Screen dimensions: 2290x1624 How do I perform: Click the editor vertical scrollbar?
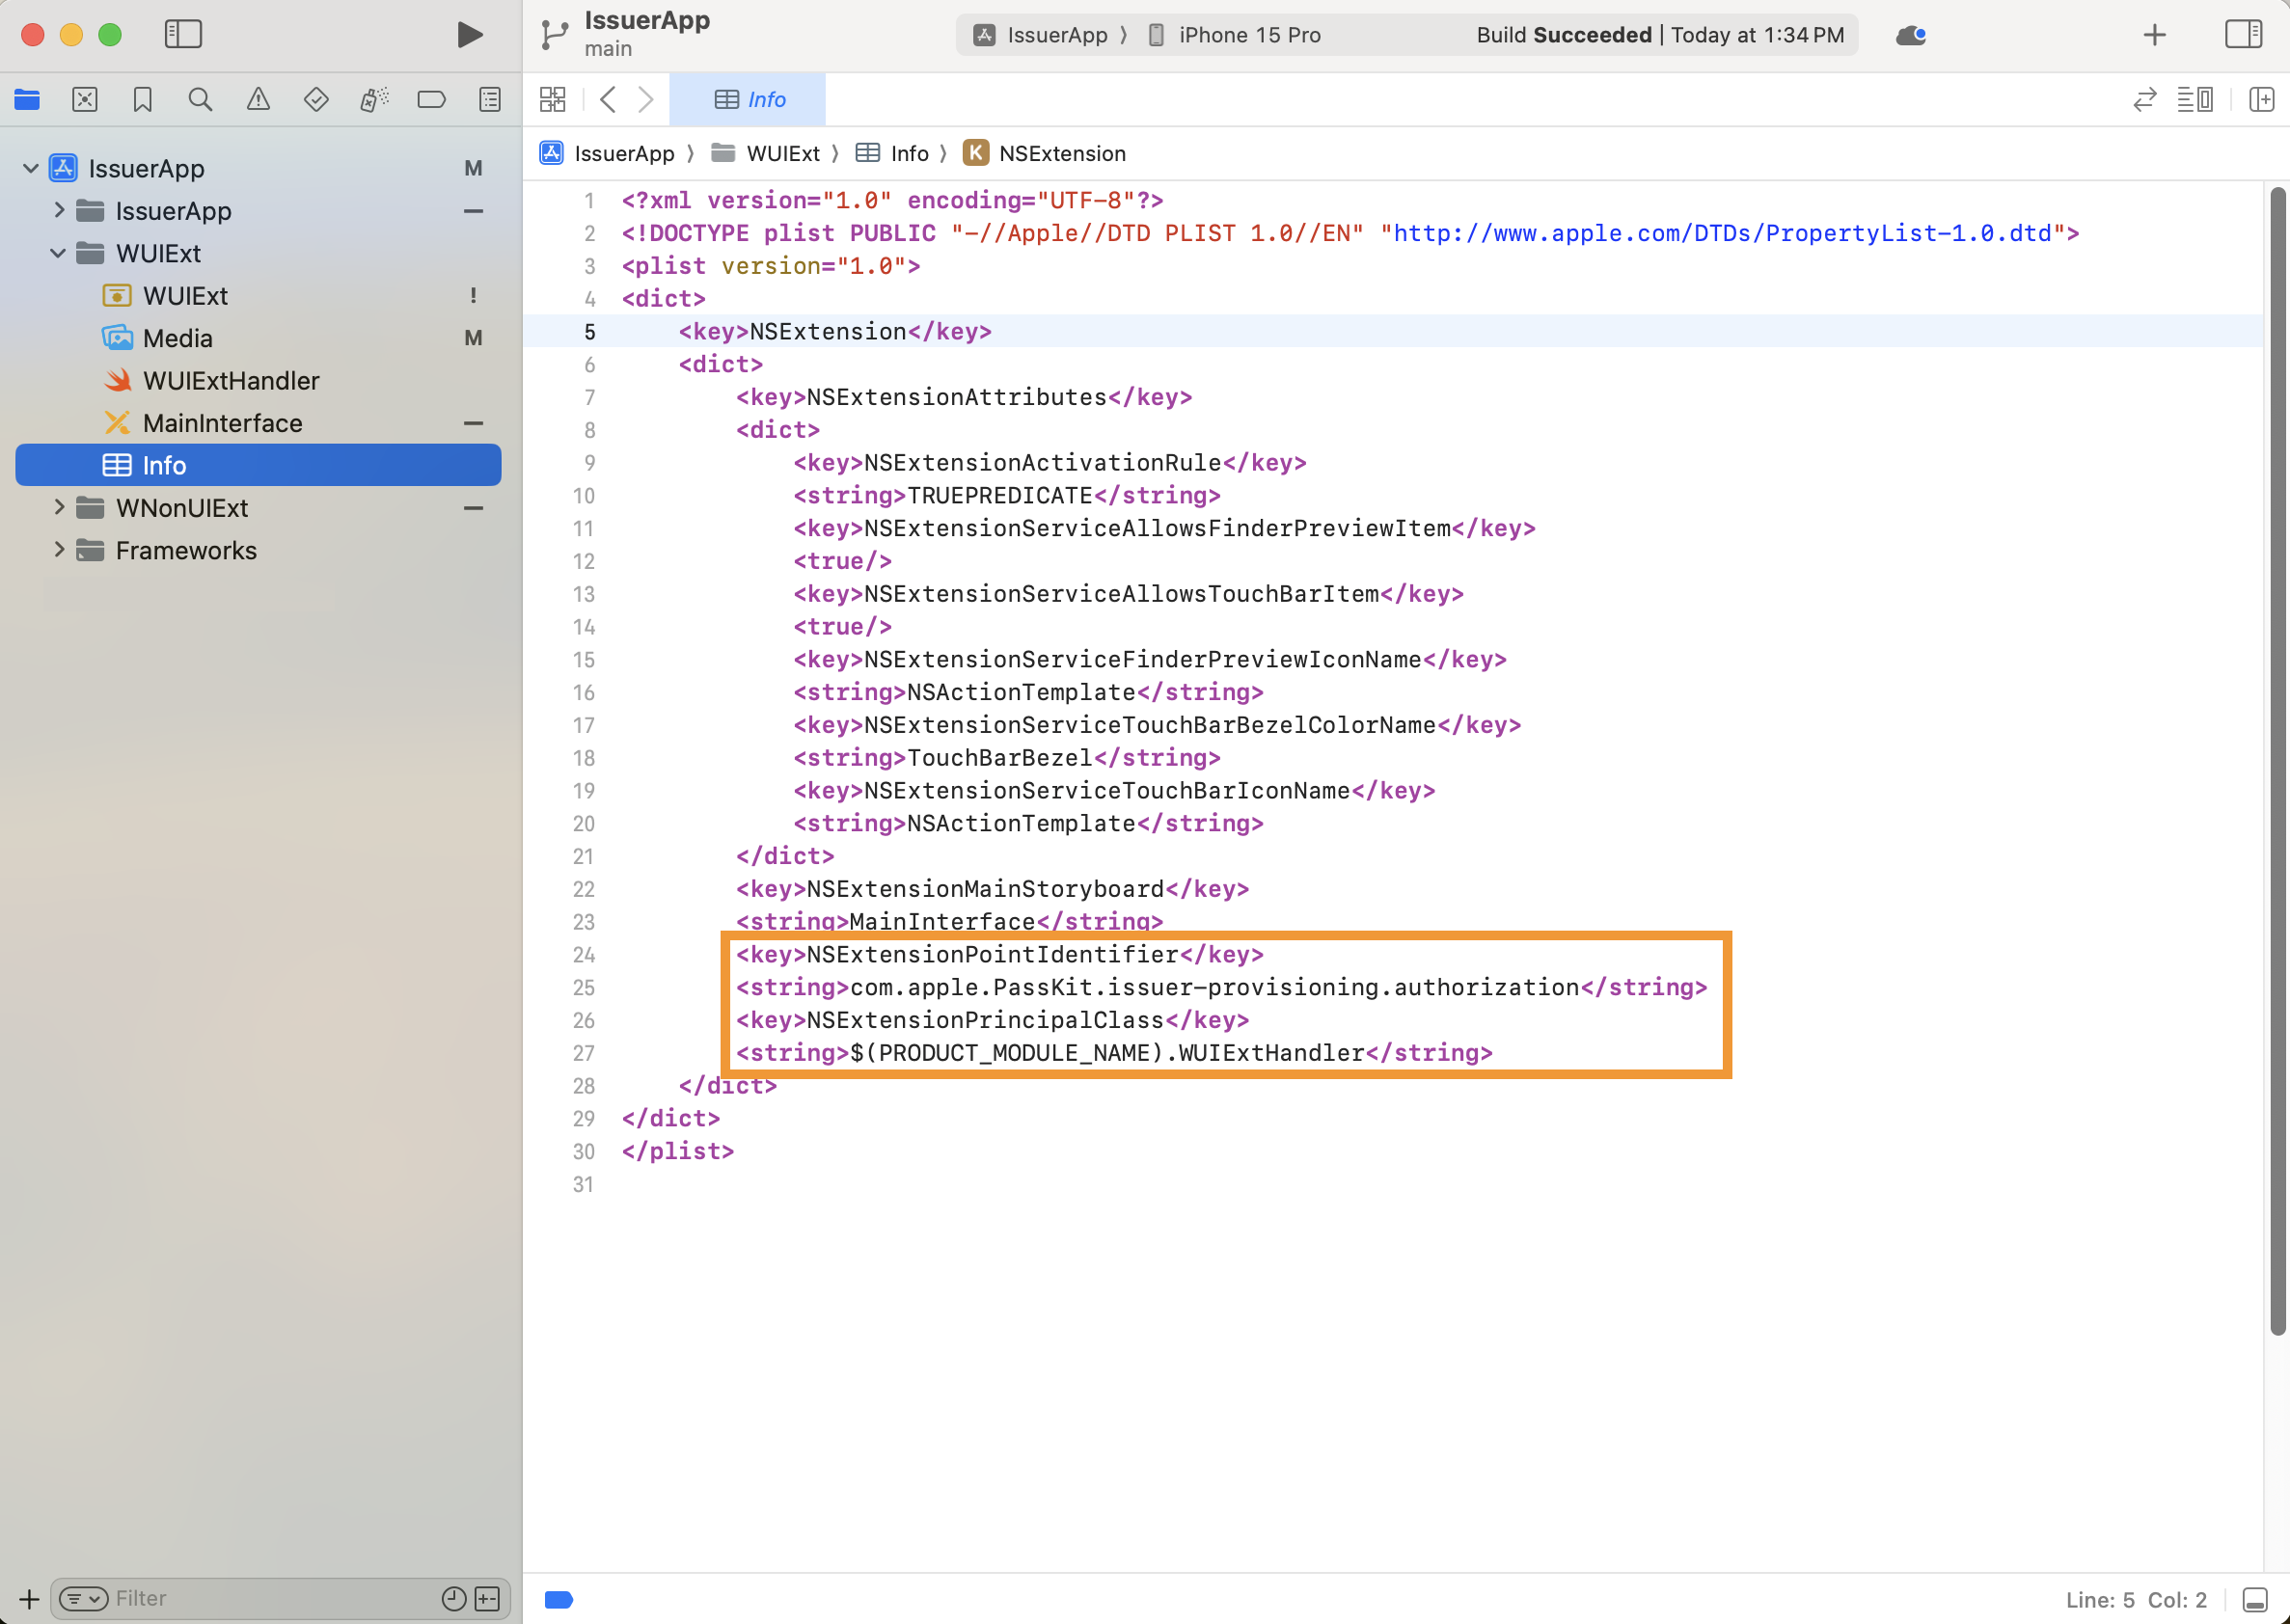tap(2277, 760)
